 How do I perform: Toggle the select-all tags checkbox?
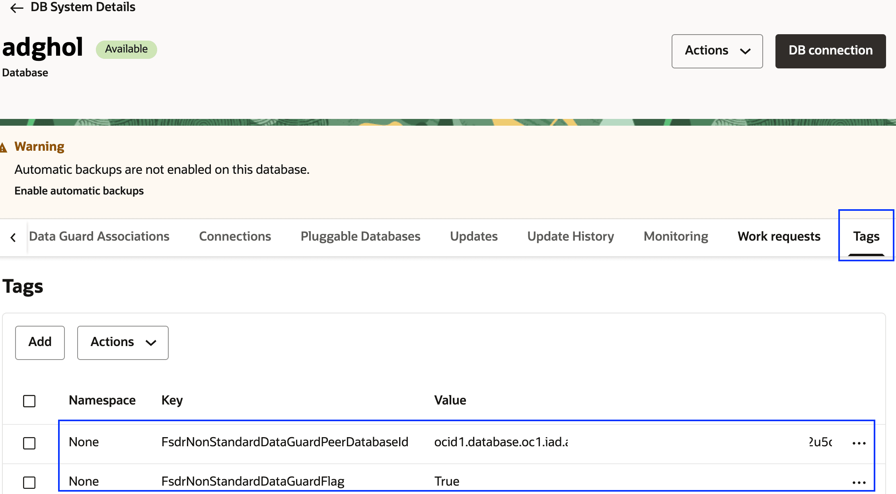pos(29,401)
